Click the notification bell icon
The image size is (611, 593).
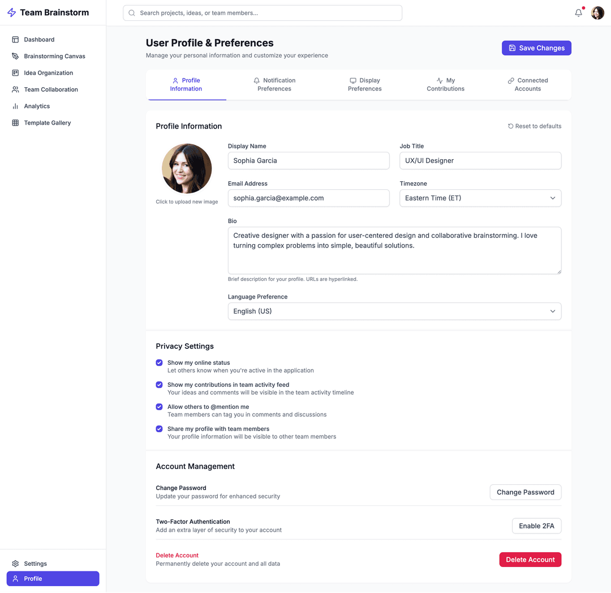coord(578,13)
